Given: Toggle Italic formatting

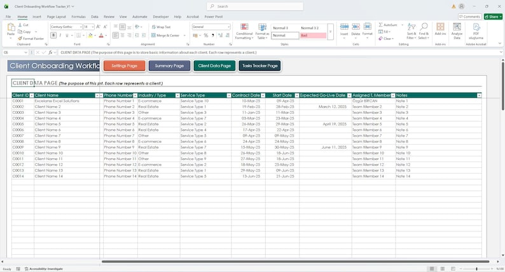Looking at the screenshot, I should (x=60, y=36).
